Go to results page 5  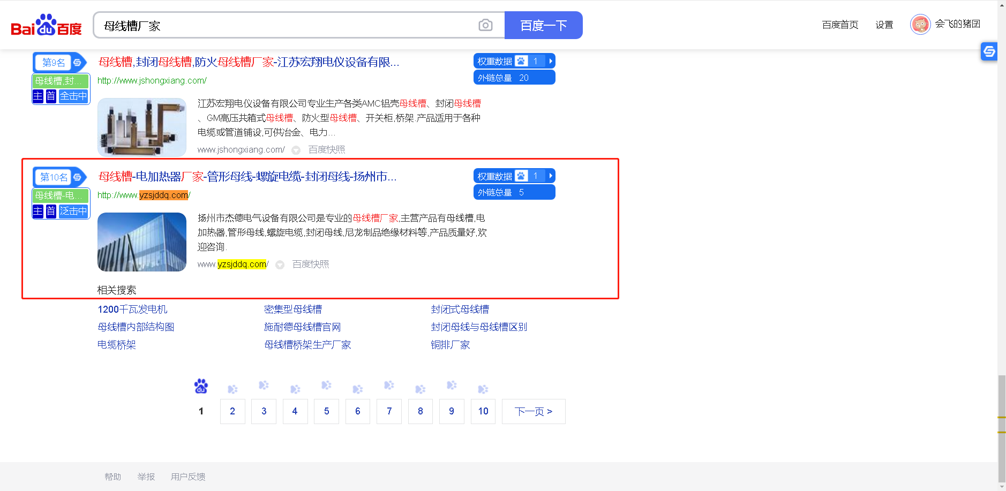(x=327, y=411)
